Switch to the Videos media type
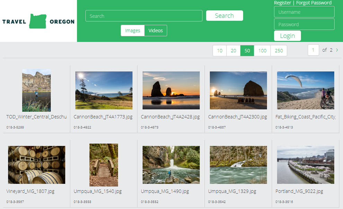 [x=155, y=30]
